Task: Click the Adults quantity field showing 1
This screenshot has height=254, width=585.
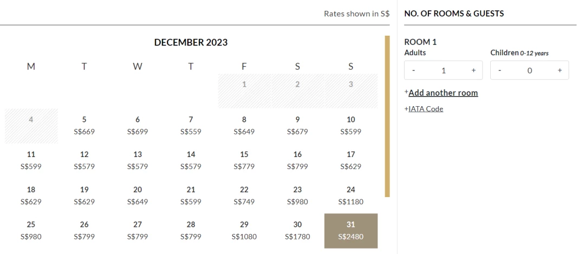Action: (x=444, y=70)
